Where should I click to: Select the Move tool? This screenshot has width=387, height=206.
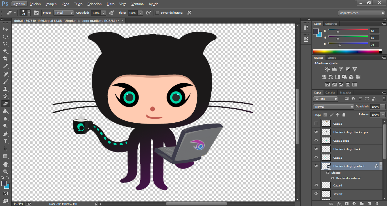tap(5, 29)
